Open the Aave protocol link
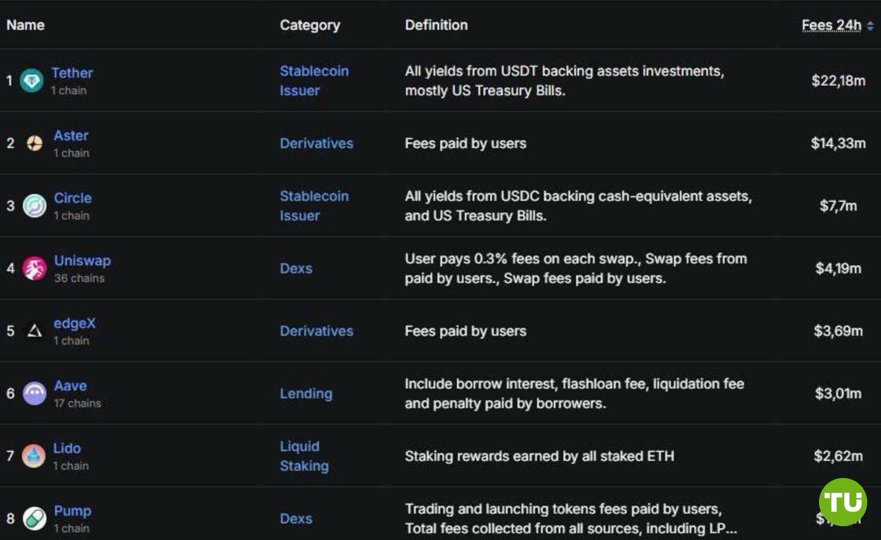This screenshot has width=881, height=540. coord(70,386)
